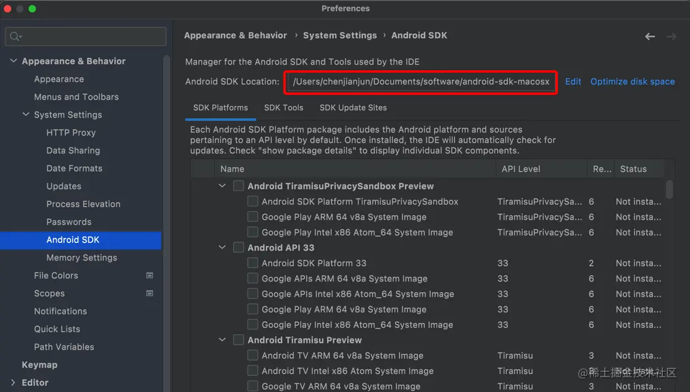
Task: Check Android TiramisuPrivacySandbox Preview group checkbox
Action: [238, 186]
